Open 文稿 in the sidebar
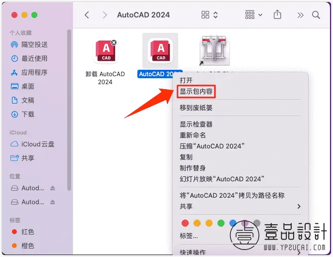The image size is (333, 257). (22, 100)
